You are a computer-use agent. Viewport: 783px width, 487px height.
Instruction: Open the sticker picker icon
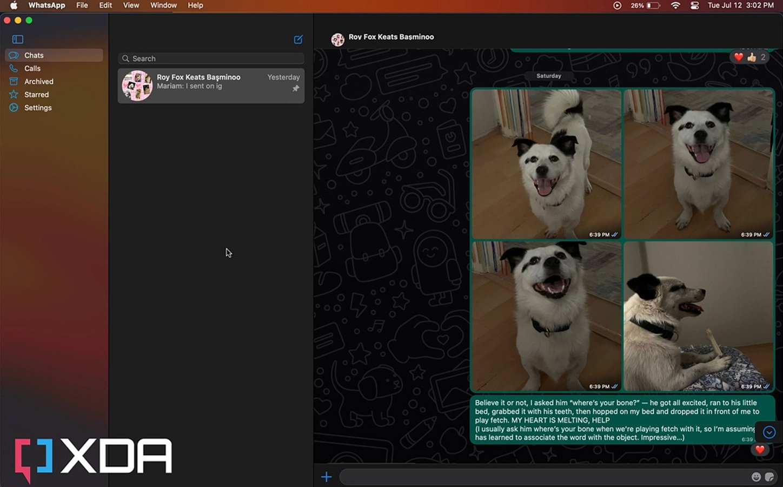click(x=769, y=477)
